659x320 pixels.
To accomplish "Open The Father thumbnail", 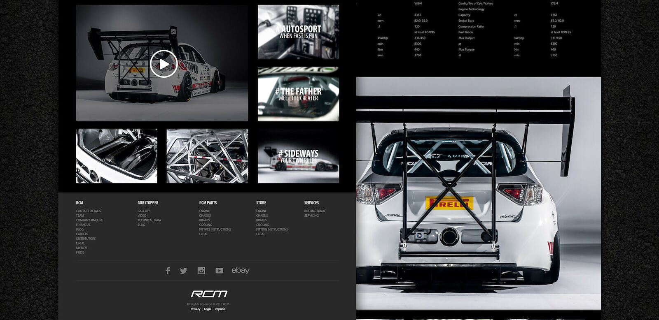I will coord(298,94).
